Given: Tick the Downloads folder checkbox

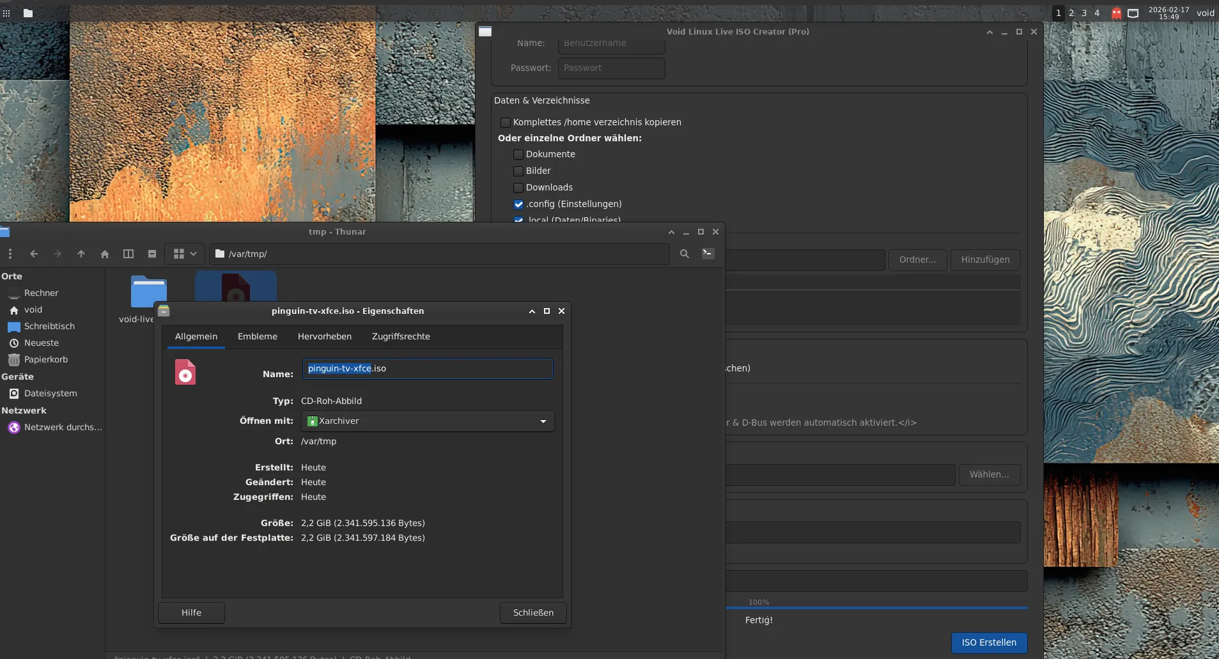Looking at the screenshot, I should pyautogui.click(x=518, y=188).
